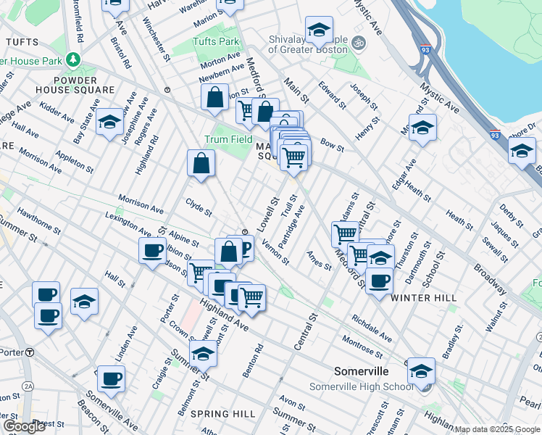Click the SPRING HILL neighborhood label
The image size is (542, 435).
tap(223, 414)
